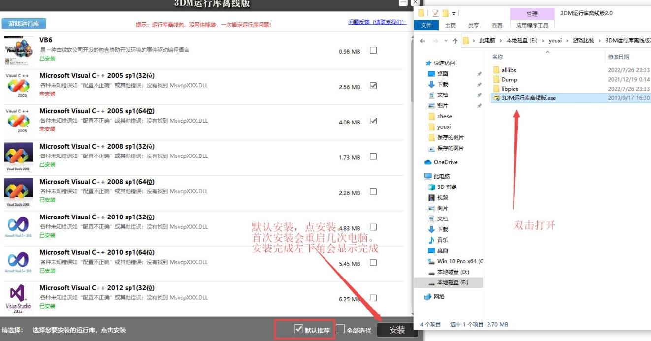Click the 4 个项目 status bar text
The width and height of the screenshot is (651, 341).
coord(431,324)
